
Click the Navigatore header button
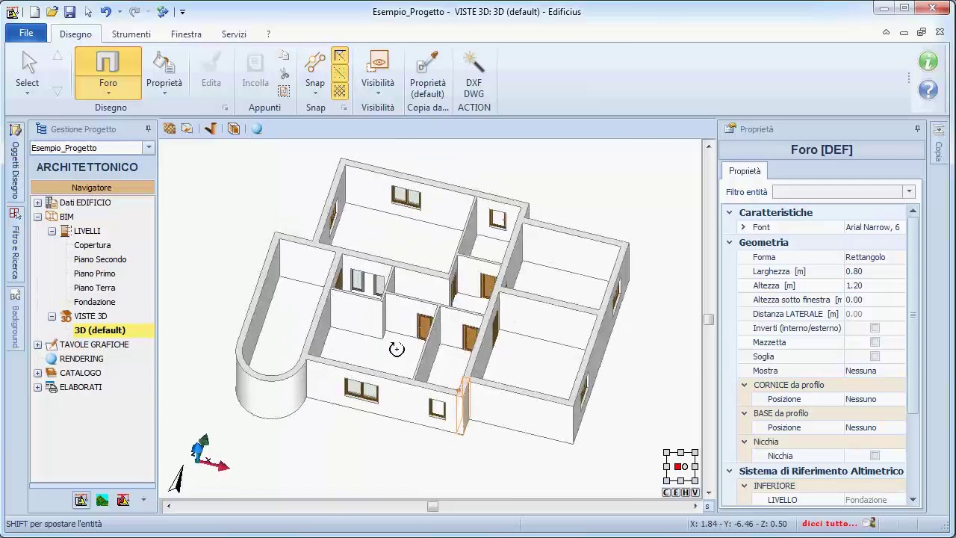point(92,188)
